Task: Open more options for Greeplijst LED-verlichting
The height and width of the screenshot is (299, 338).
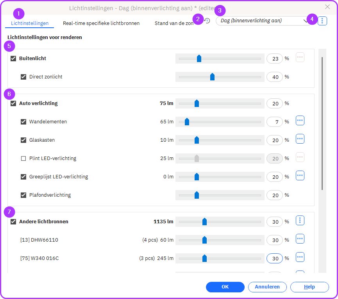Action: [300, 176]
